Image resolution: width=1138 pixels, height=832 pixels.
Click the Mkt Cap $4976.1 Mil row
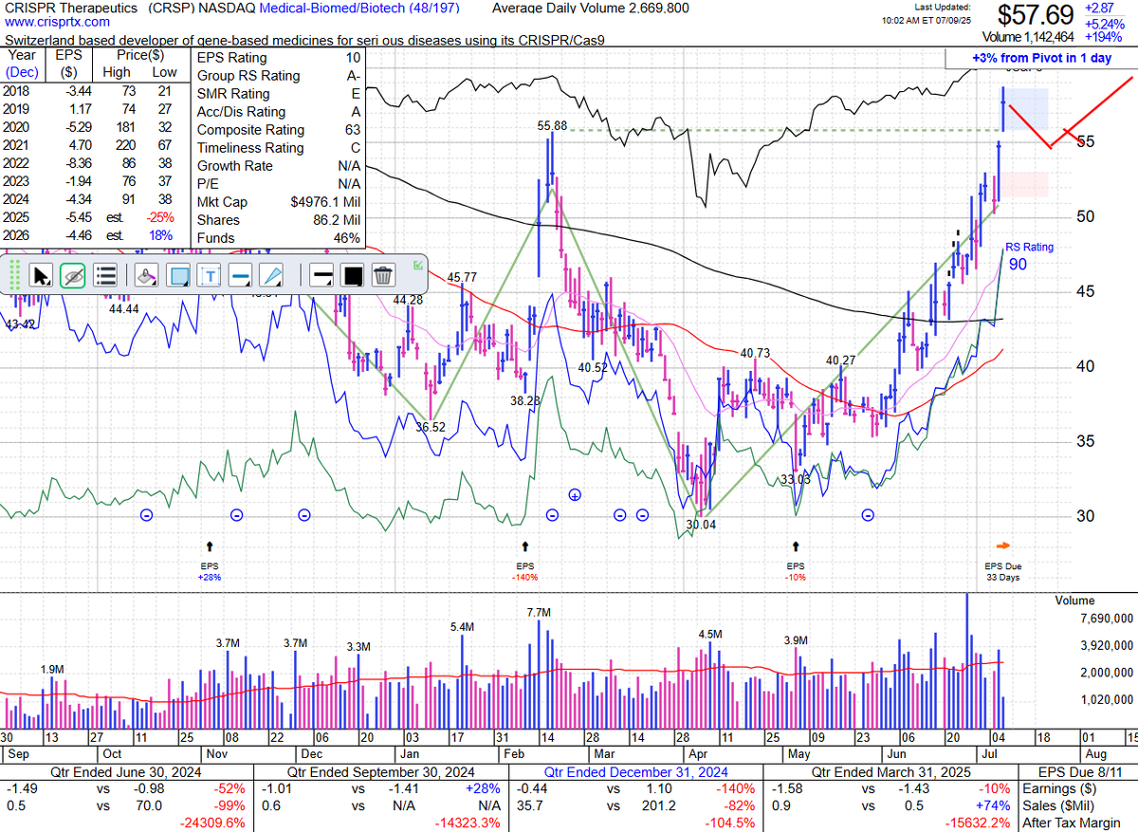[279, 202]
